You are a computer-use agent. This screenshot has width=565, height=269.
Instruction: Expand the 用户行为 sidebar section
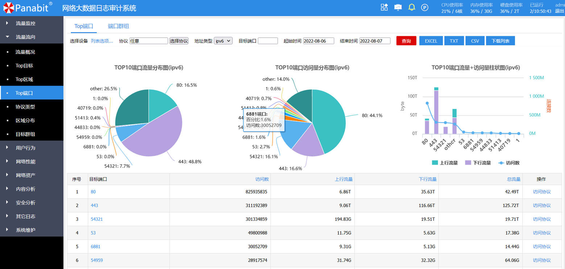click(32, 148)
